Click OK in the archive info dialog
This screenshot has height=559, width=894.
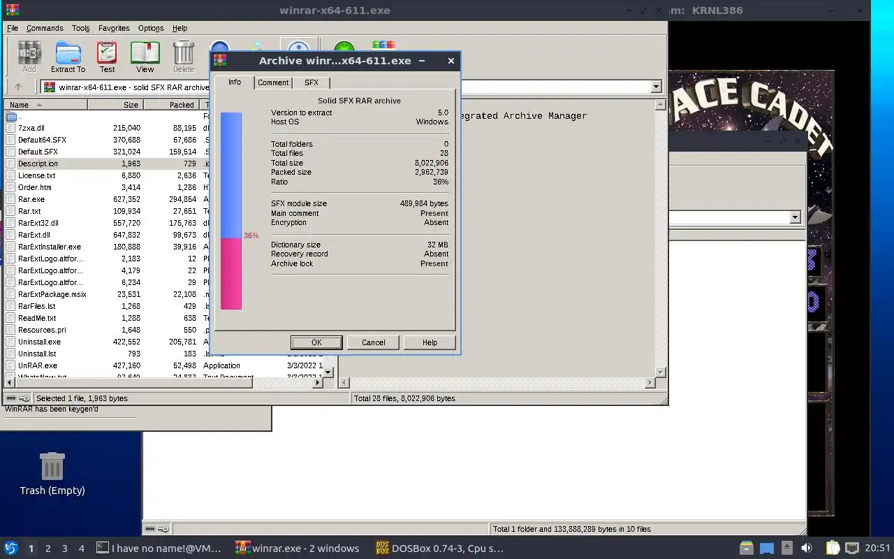(x=316, y=342)
